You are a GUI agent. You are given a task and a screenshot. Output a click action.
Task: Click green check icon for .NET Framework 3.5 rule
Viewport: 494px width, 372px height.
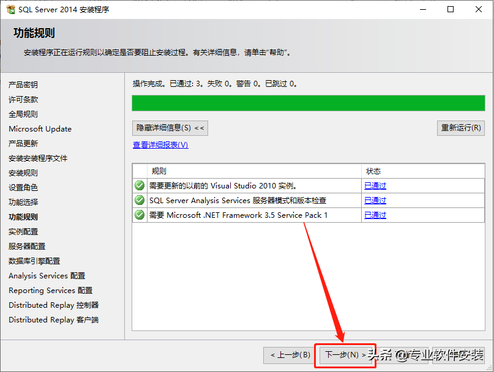click(140, 215)
